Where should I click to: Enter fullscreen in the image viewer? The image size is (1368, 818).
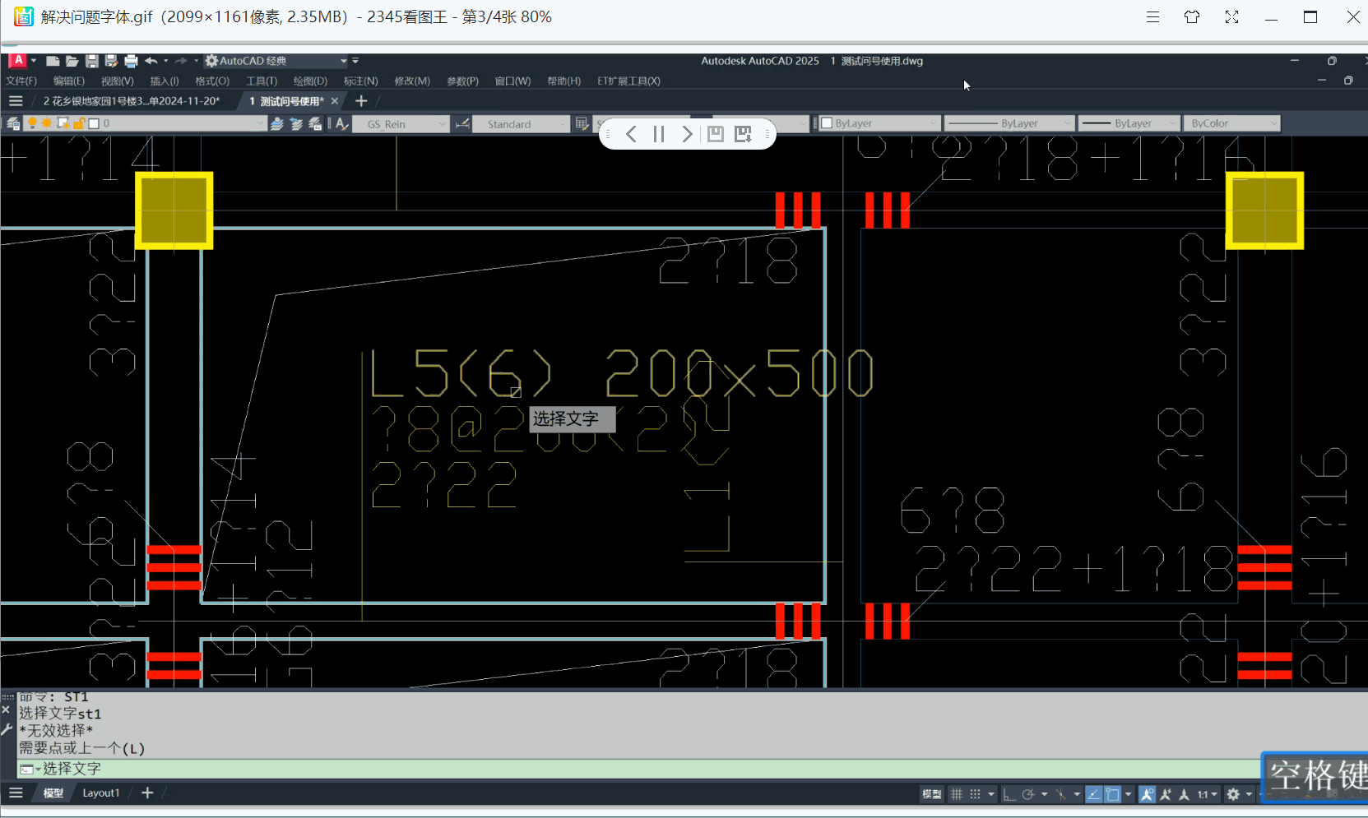click(1231, 16)
